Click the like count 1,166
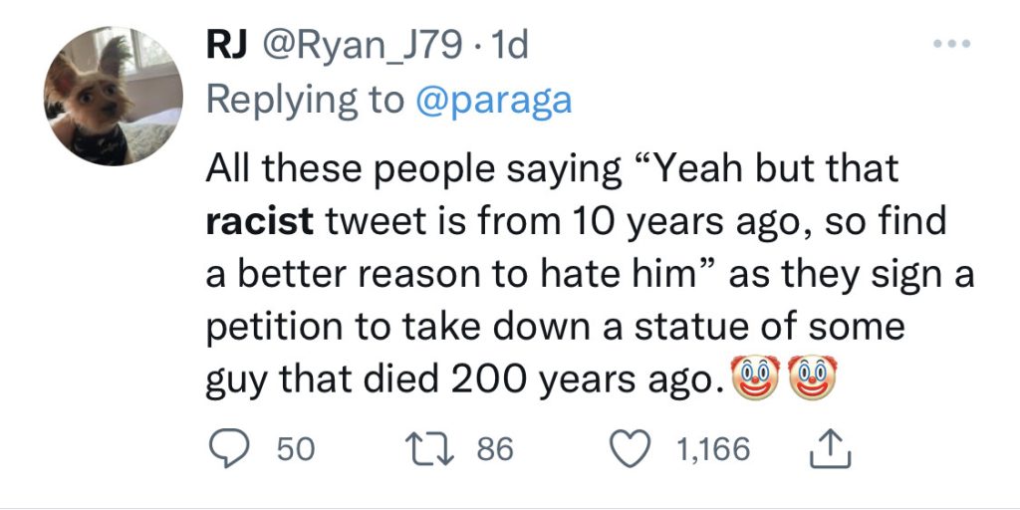Image resolution: width=1020 pixels, height=510 pixels. click(713, 449)
